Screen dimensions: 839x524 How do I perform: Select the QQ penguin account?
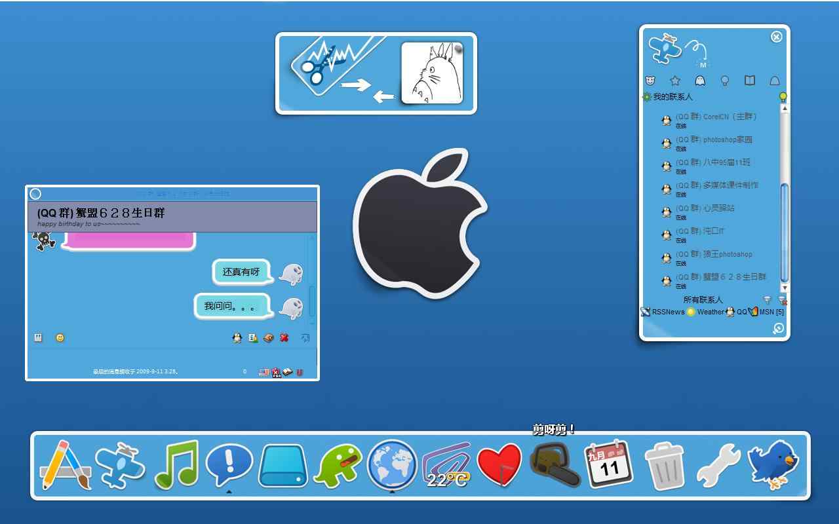736,312
